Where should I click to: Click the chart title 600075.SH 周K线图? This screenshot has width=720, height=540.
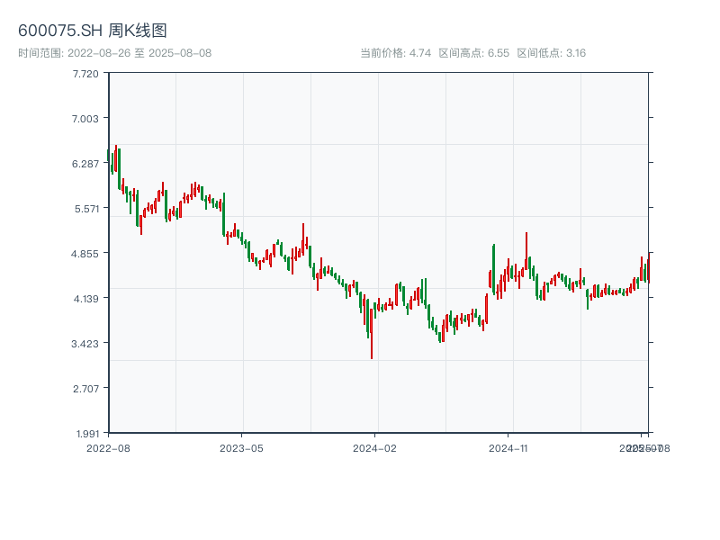[93, 31]
